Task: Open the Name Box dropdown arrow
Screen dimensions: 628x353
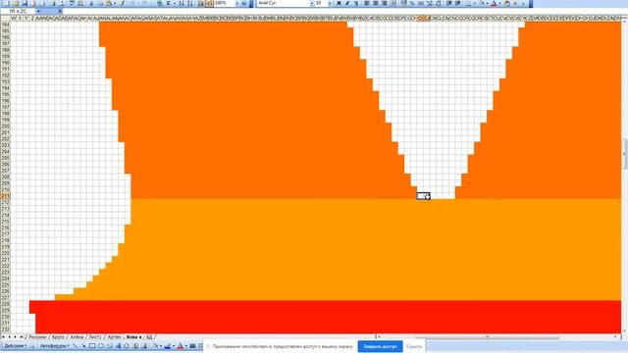Action: (38, 11)
